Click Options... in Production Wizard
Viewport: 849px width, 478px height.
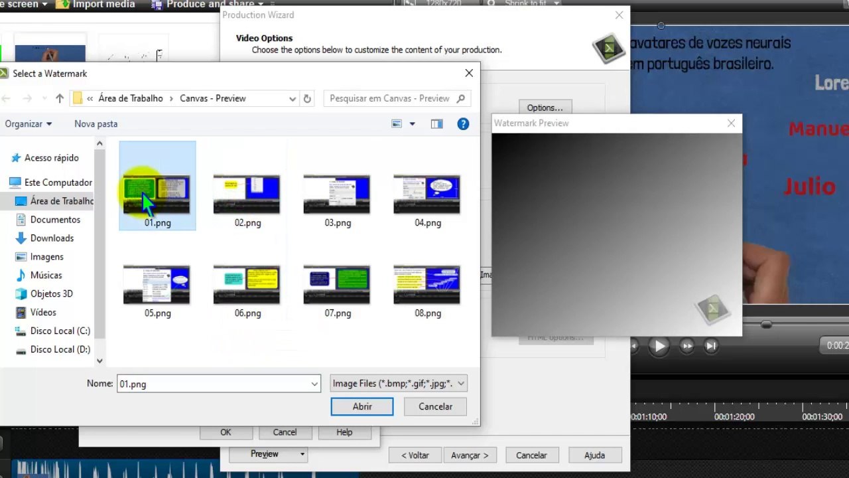[545, 108]
